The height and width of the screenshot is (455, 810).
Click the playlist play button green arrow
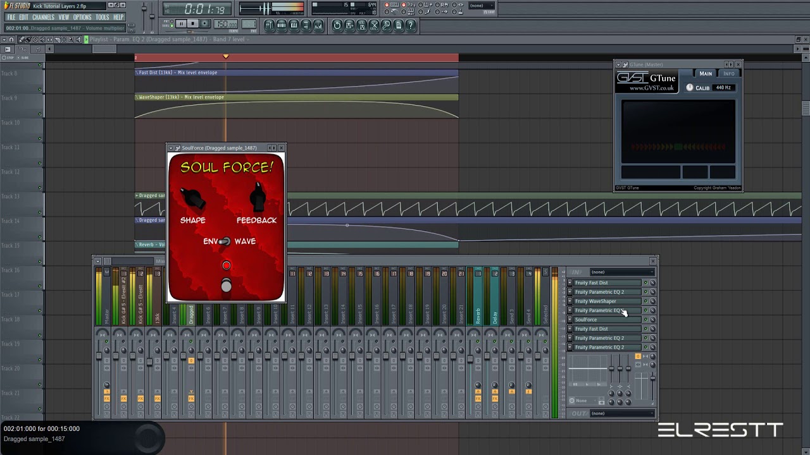[86, 39]
